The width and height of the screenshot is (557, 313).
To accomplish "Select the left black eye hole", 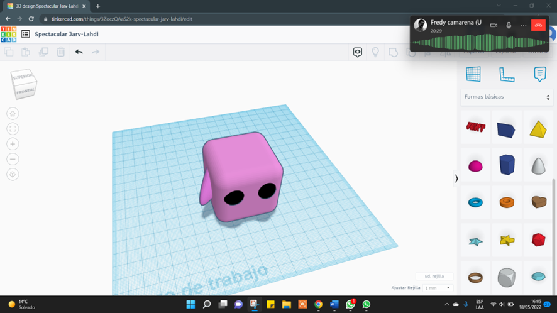I will pyautogui.click(x=234, y=197).
